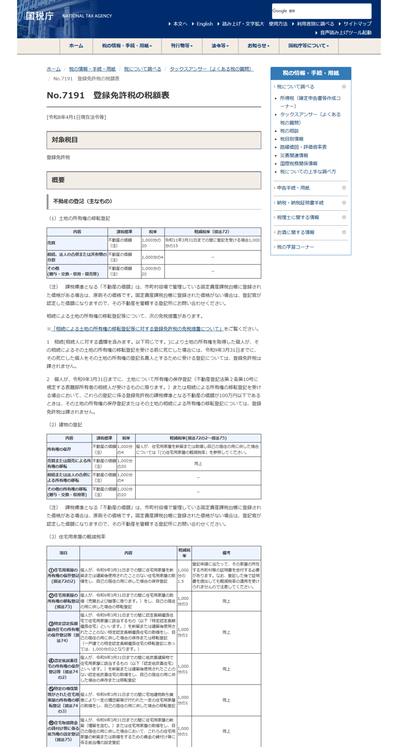Open タックスアンサー(よくある税の質問) sidebar link

tap(310, 119)
